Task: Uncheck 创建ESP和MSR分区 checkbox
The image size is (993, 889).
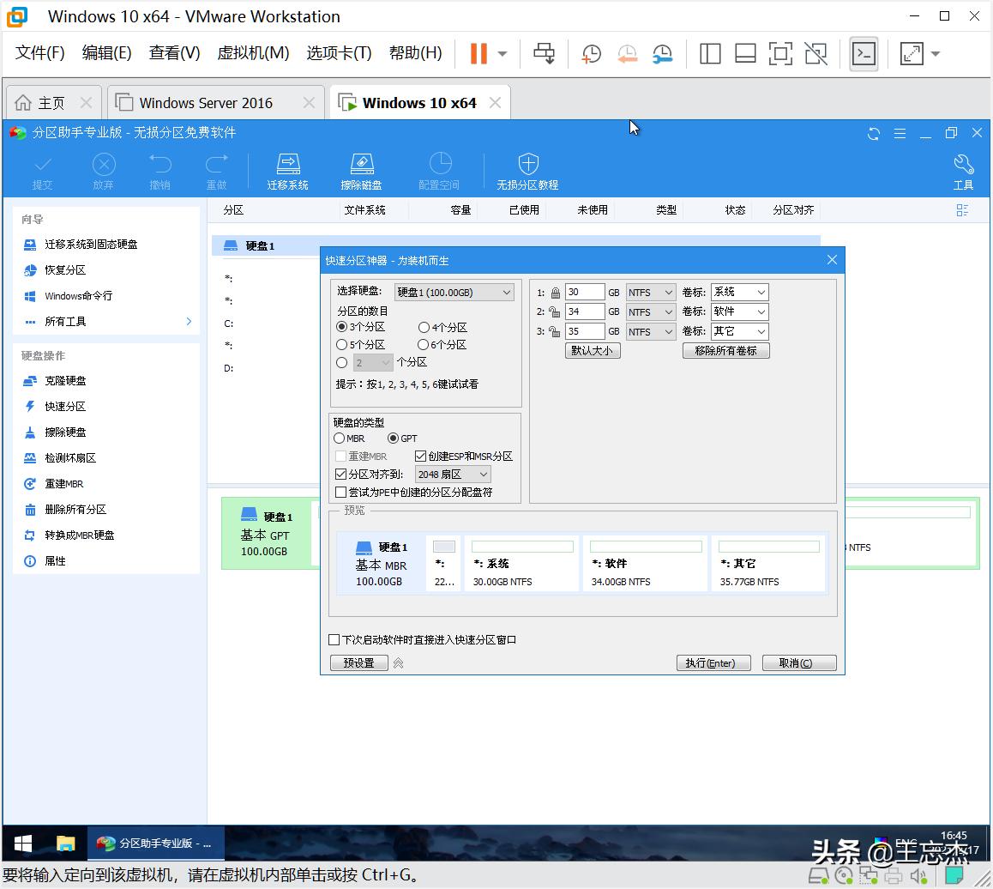Action: tap(420, 456)
